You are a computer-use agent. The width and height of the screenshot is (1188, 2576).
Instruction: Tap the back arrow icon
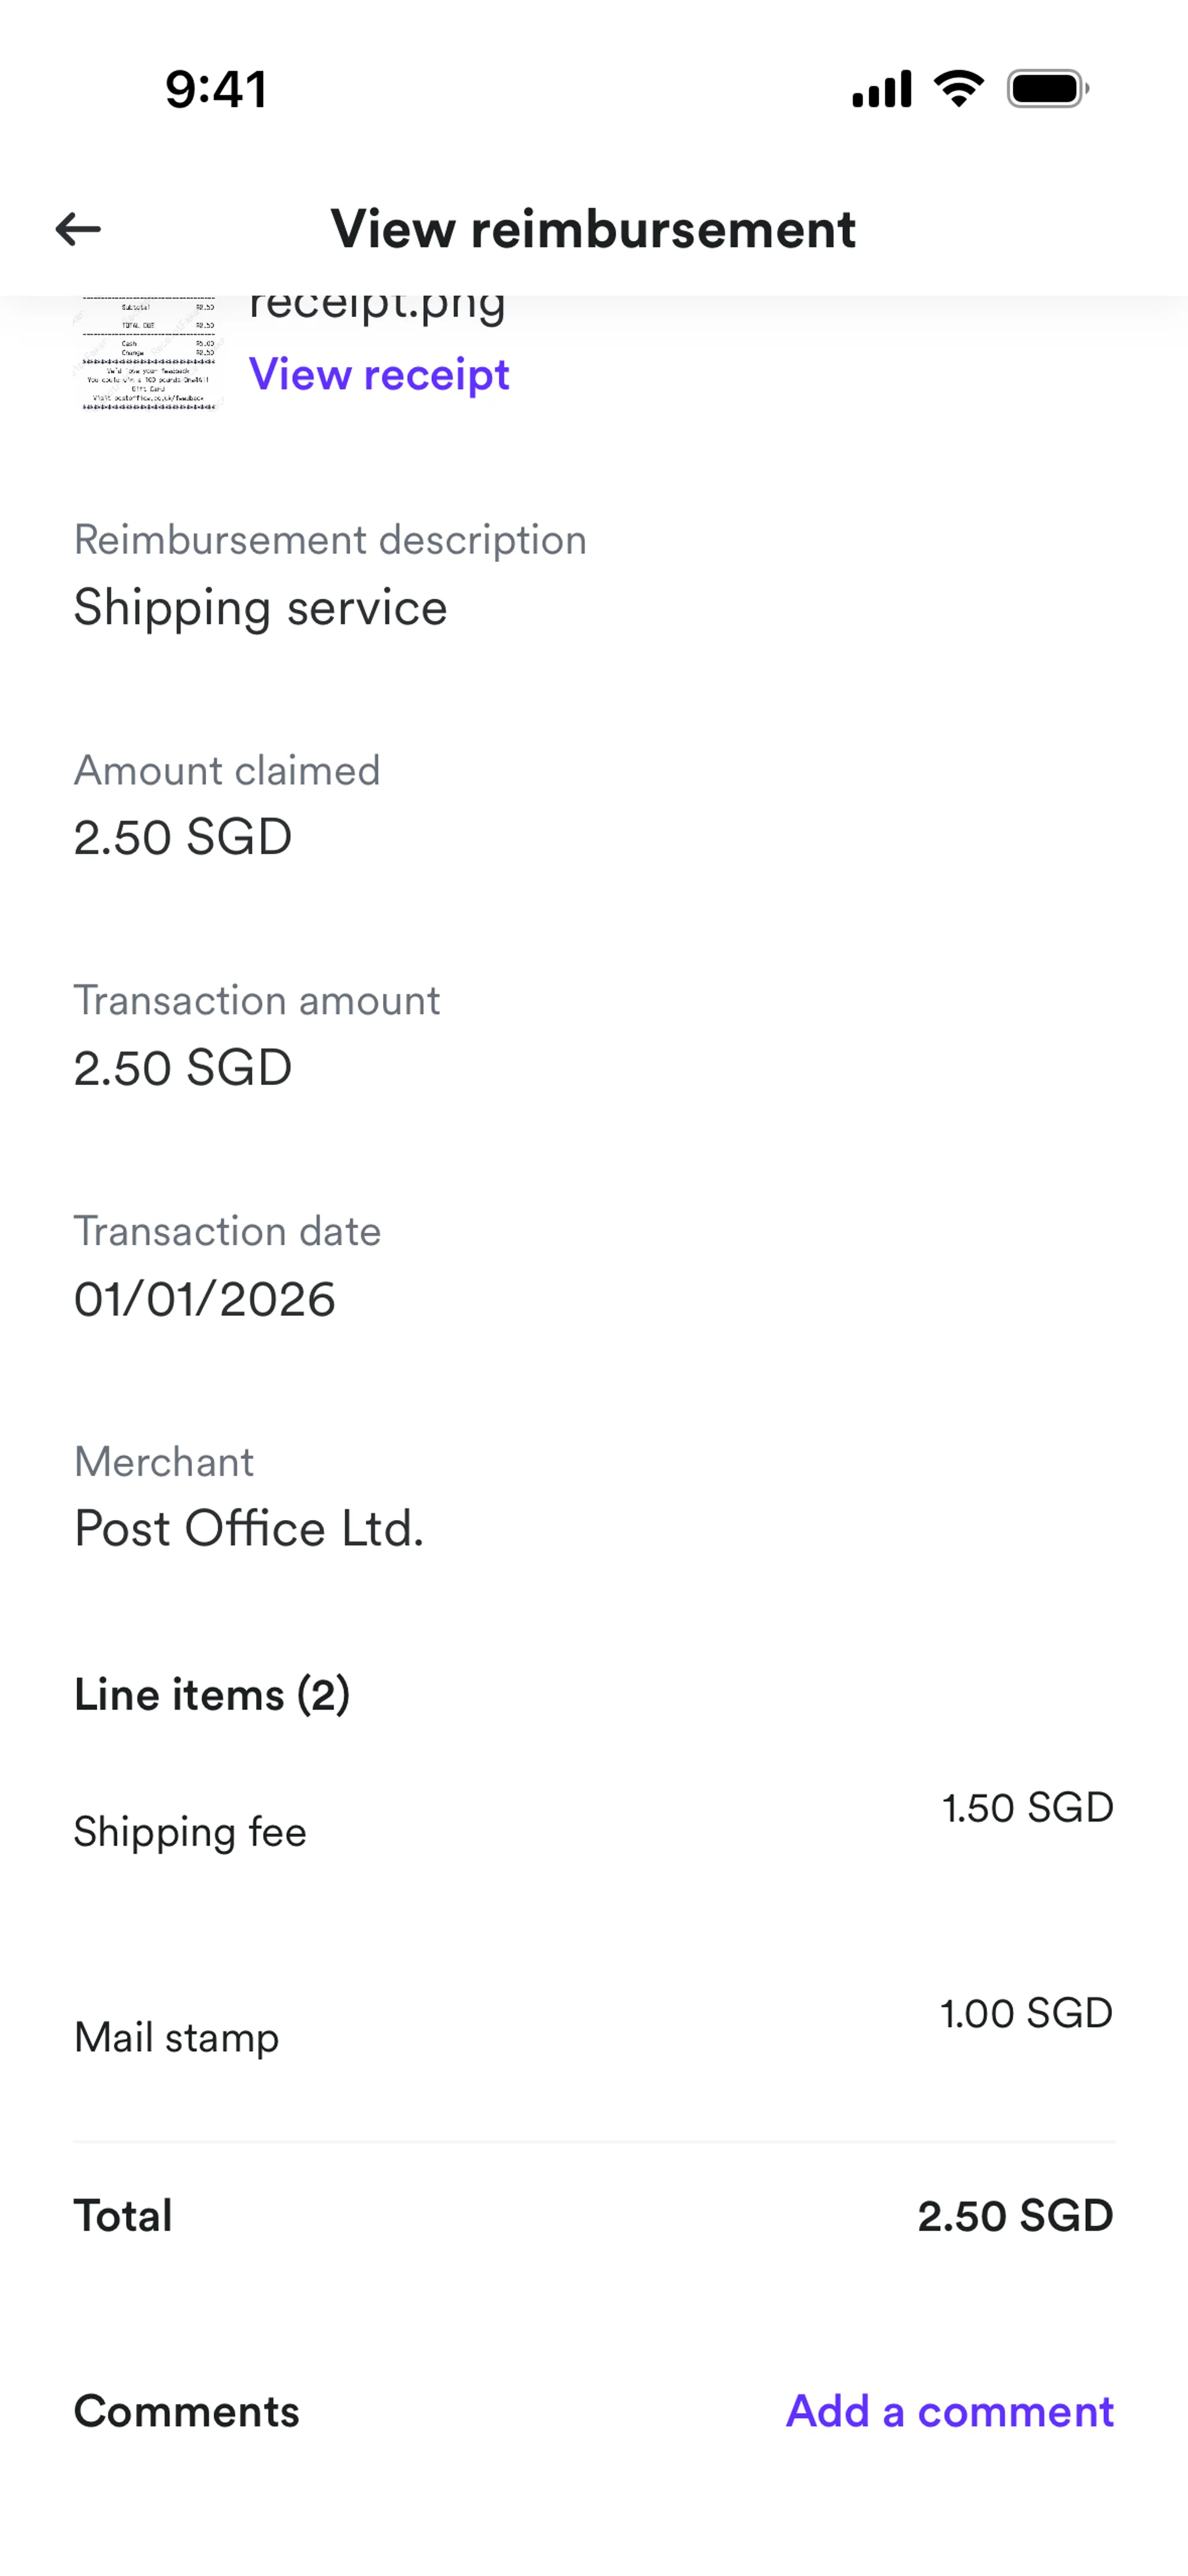(78, 229)
